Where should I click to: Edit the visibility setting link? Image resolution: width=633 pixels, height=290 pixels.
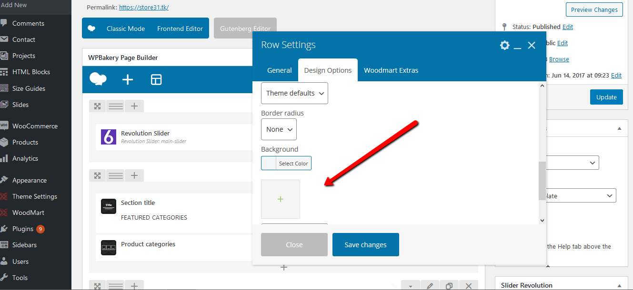[x=563, y=43]
